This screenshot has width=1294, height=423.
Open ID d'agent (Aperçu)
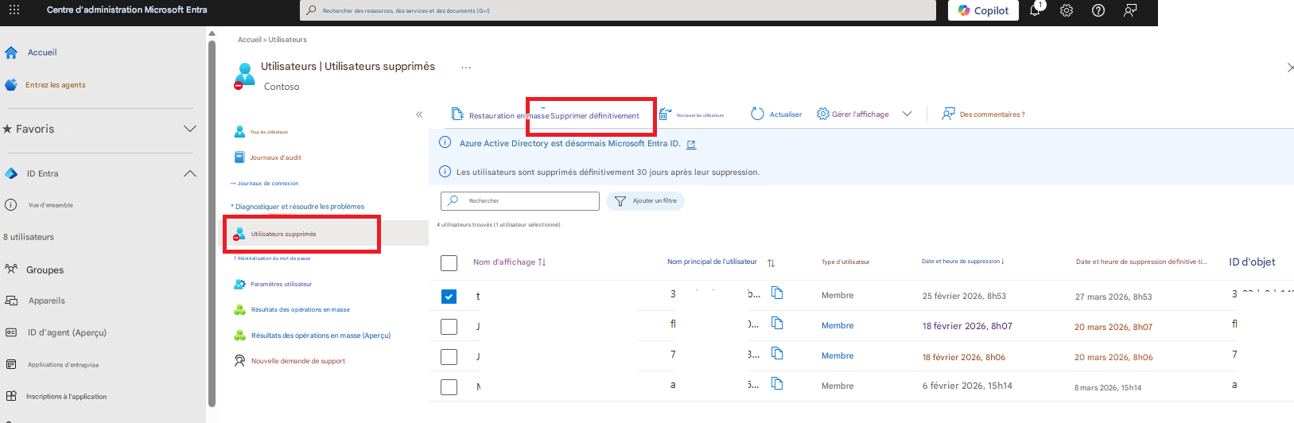point(67,332)
